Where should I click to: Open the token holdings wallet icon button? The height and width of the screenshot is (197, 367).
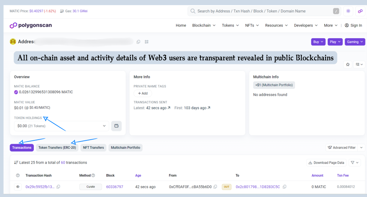(116, 126)
